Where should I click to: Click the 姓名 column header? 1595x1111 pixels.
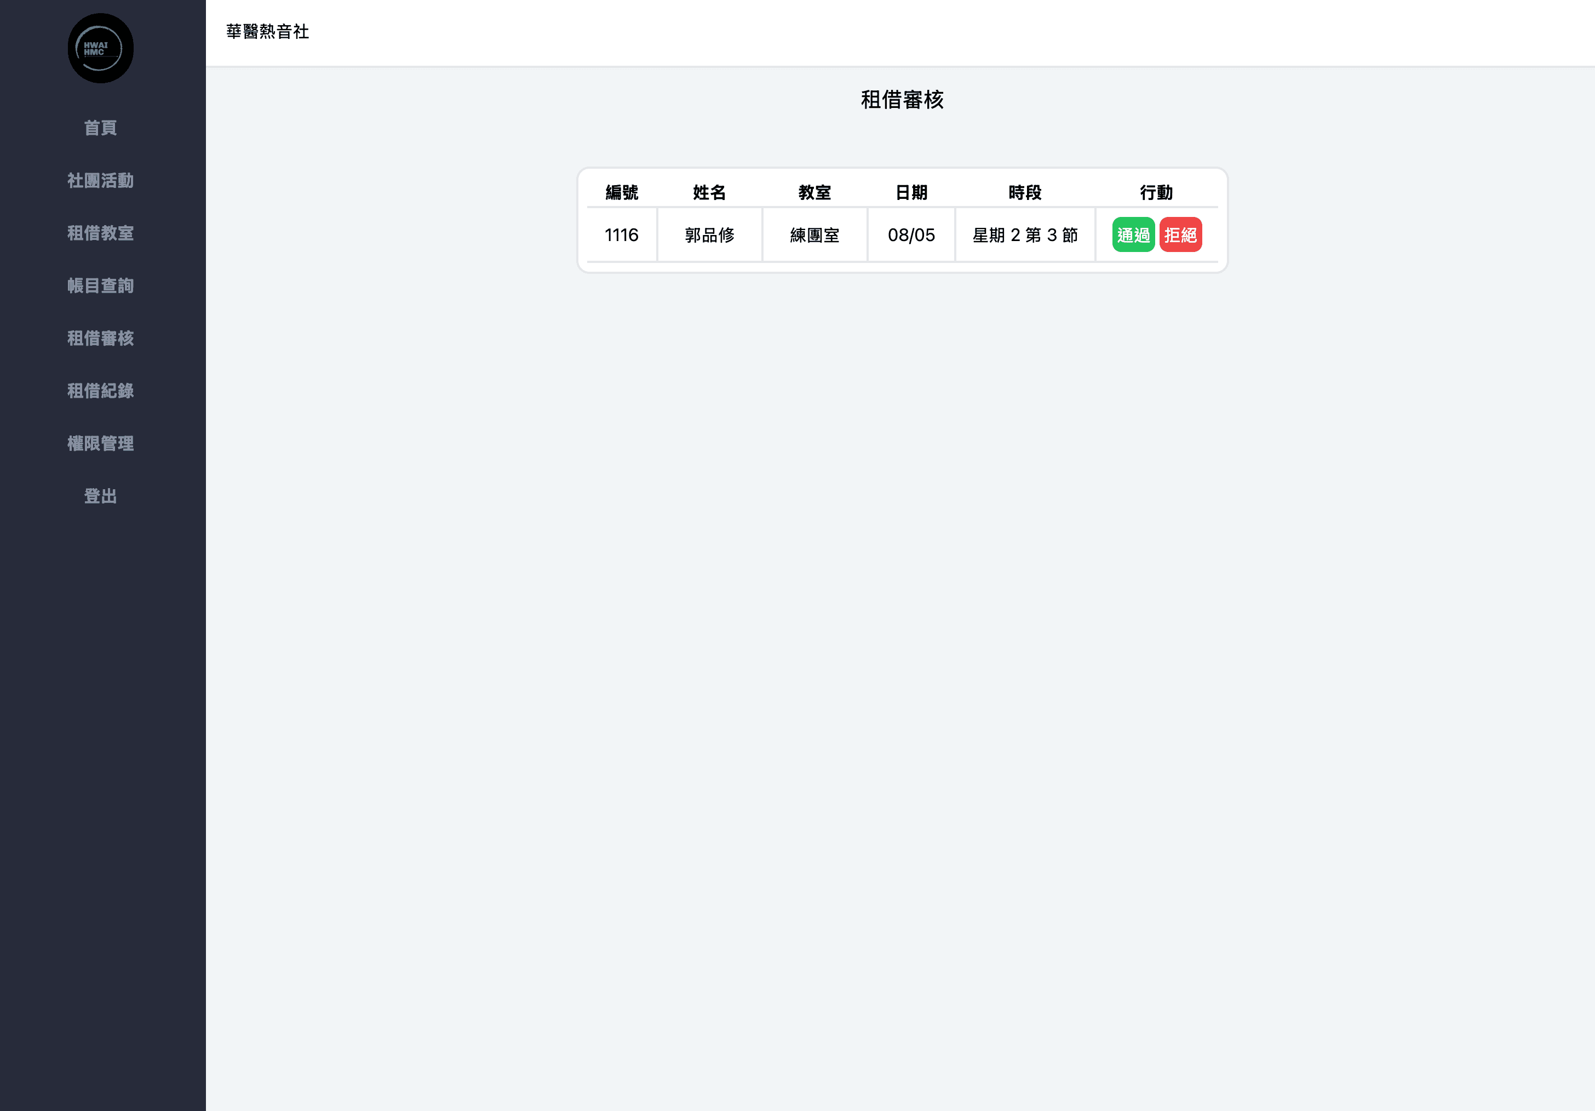click(709, 192)
